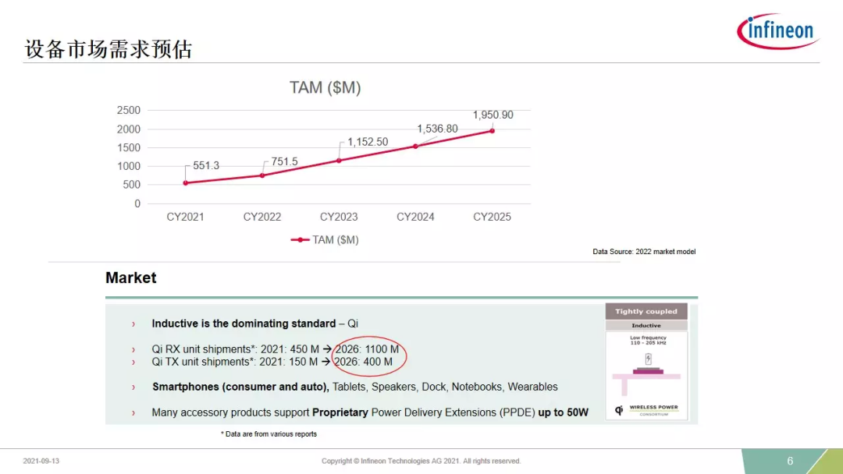
Task: Click the Qi Wireless Power Consortium logo
Action: [647, 410]
